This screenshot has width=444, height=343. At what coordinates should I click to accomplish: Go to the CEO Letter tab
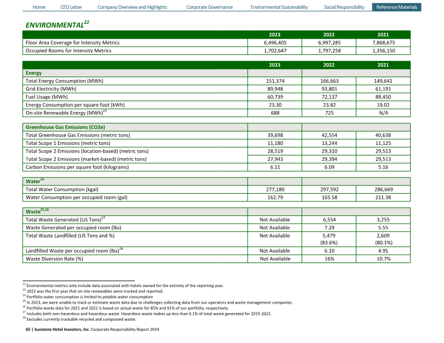coord(71,7)
